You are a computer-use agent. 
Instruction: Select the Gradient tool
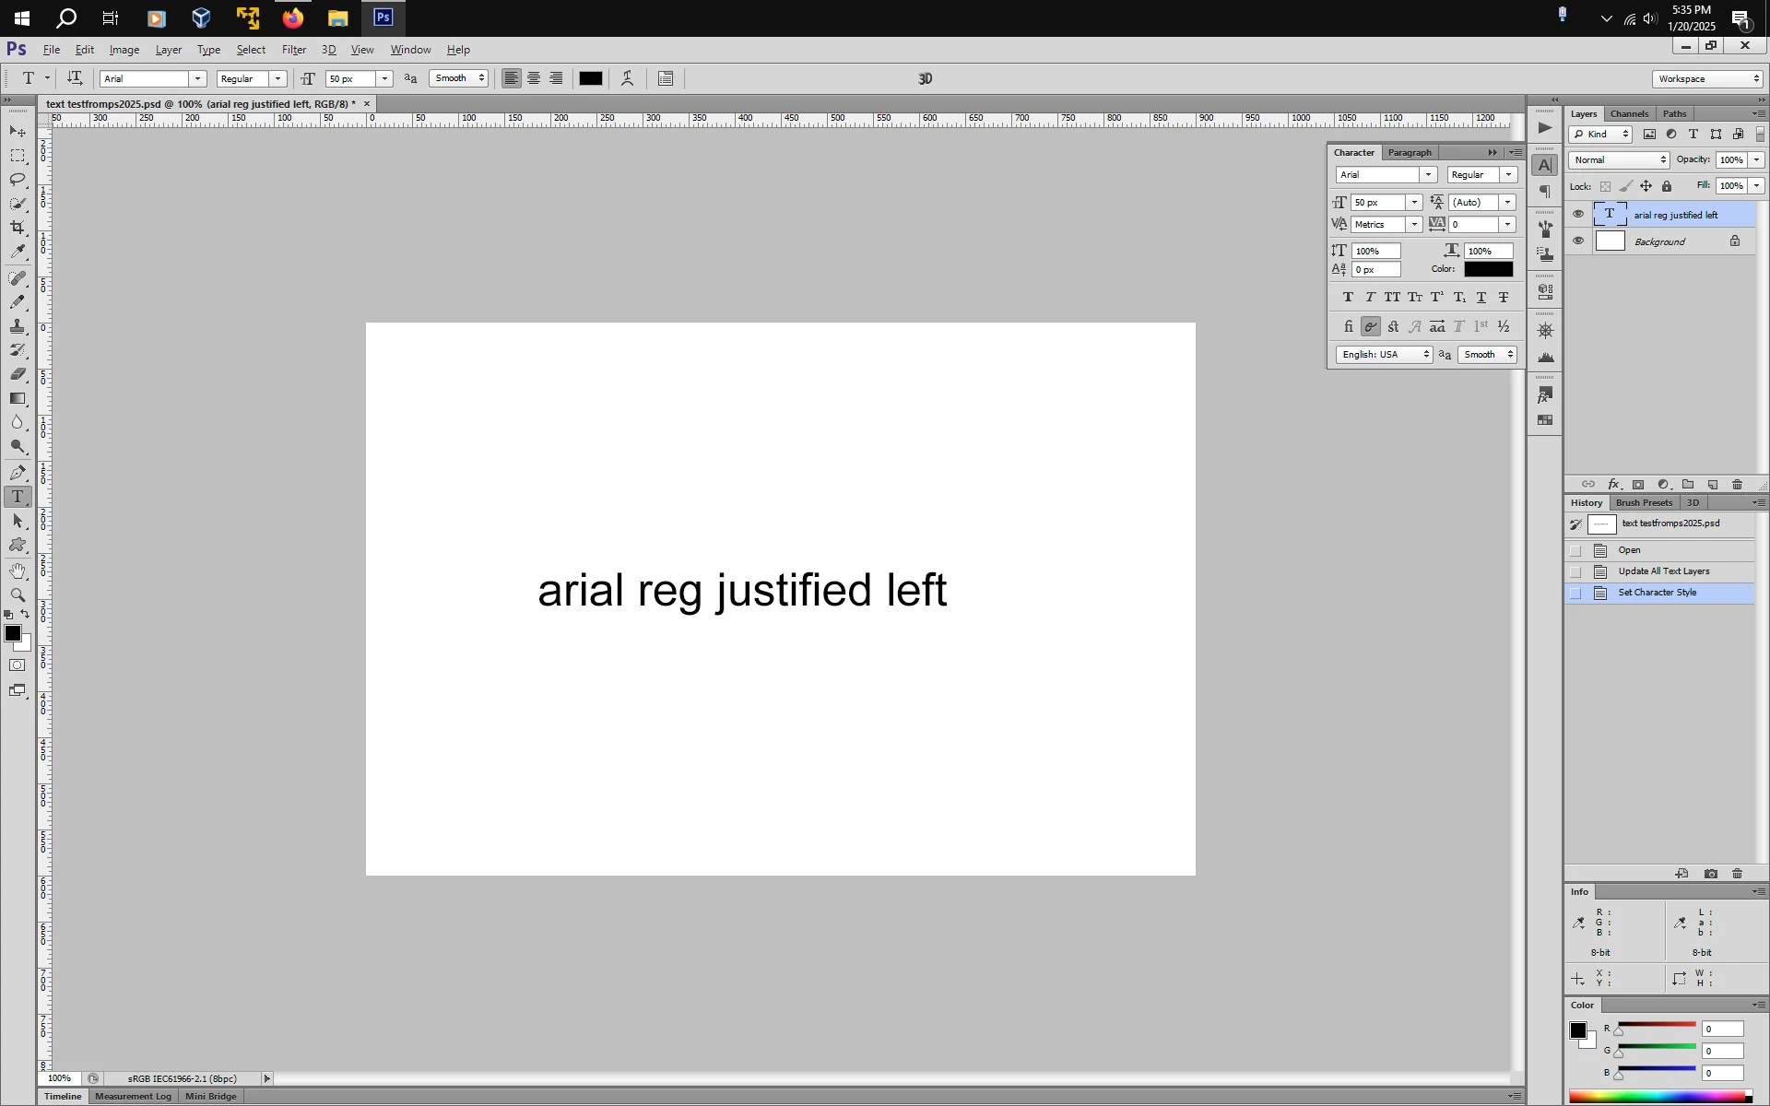pyautogui.click(x=18, y=399)
